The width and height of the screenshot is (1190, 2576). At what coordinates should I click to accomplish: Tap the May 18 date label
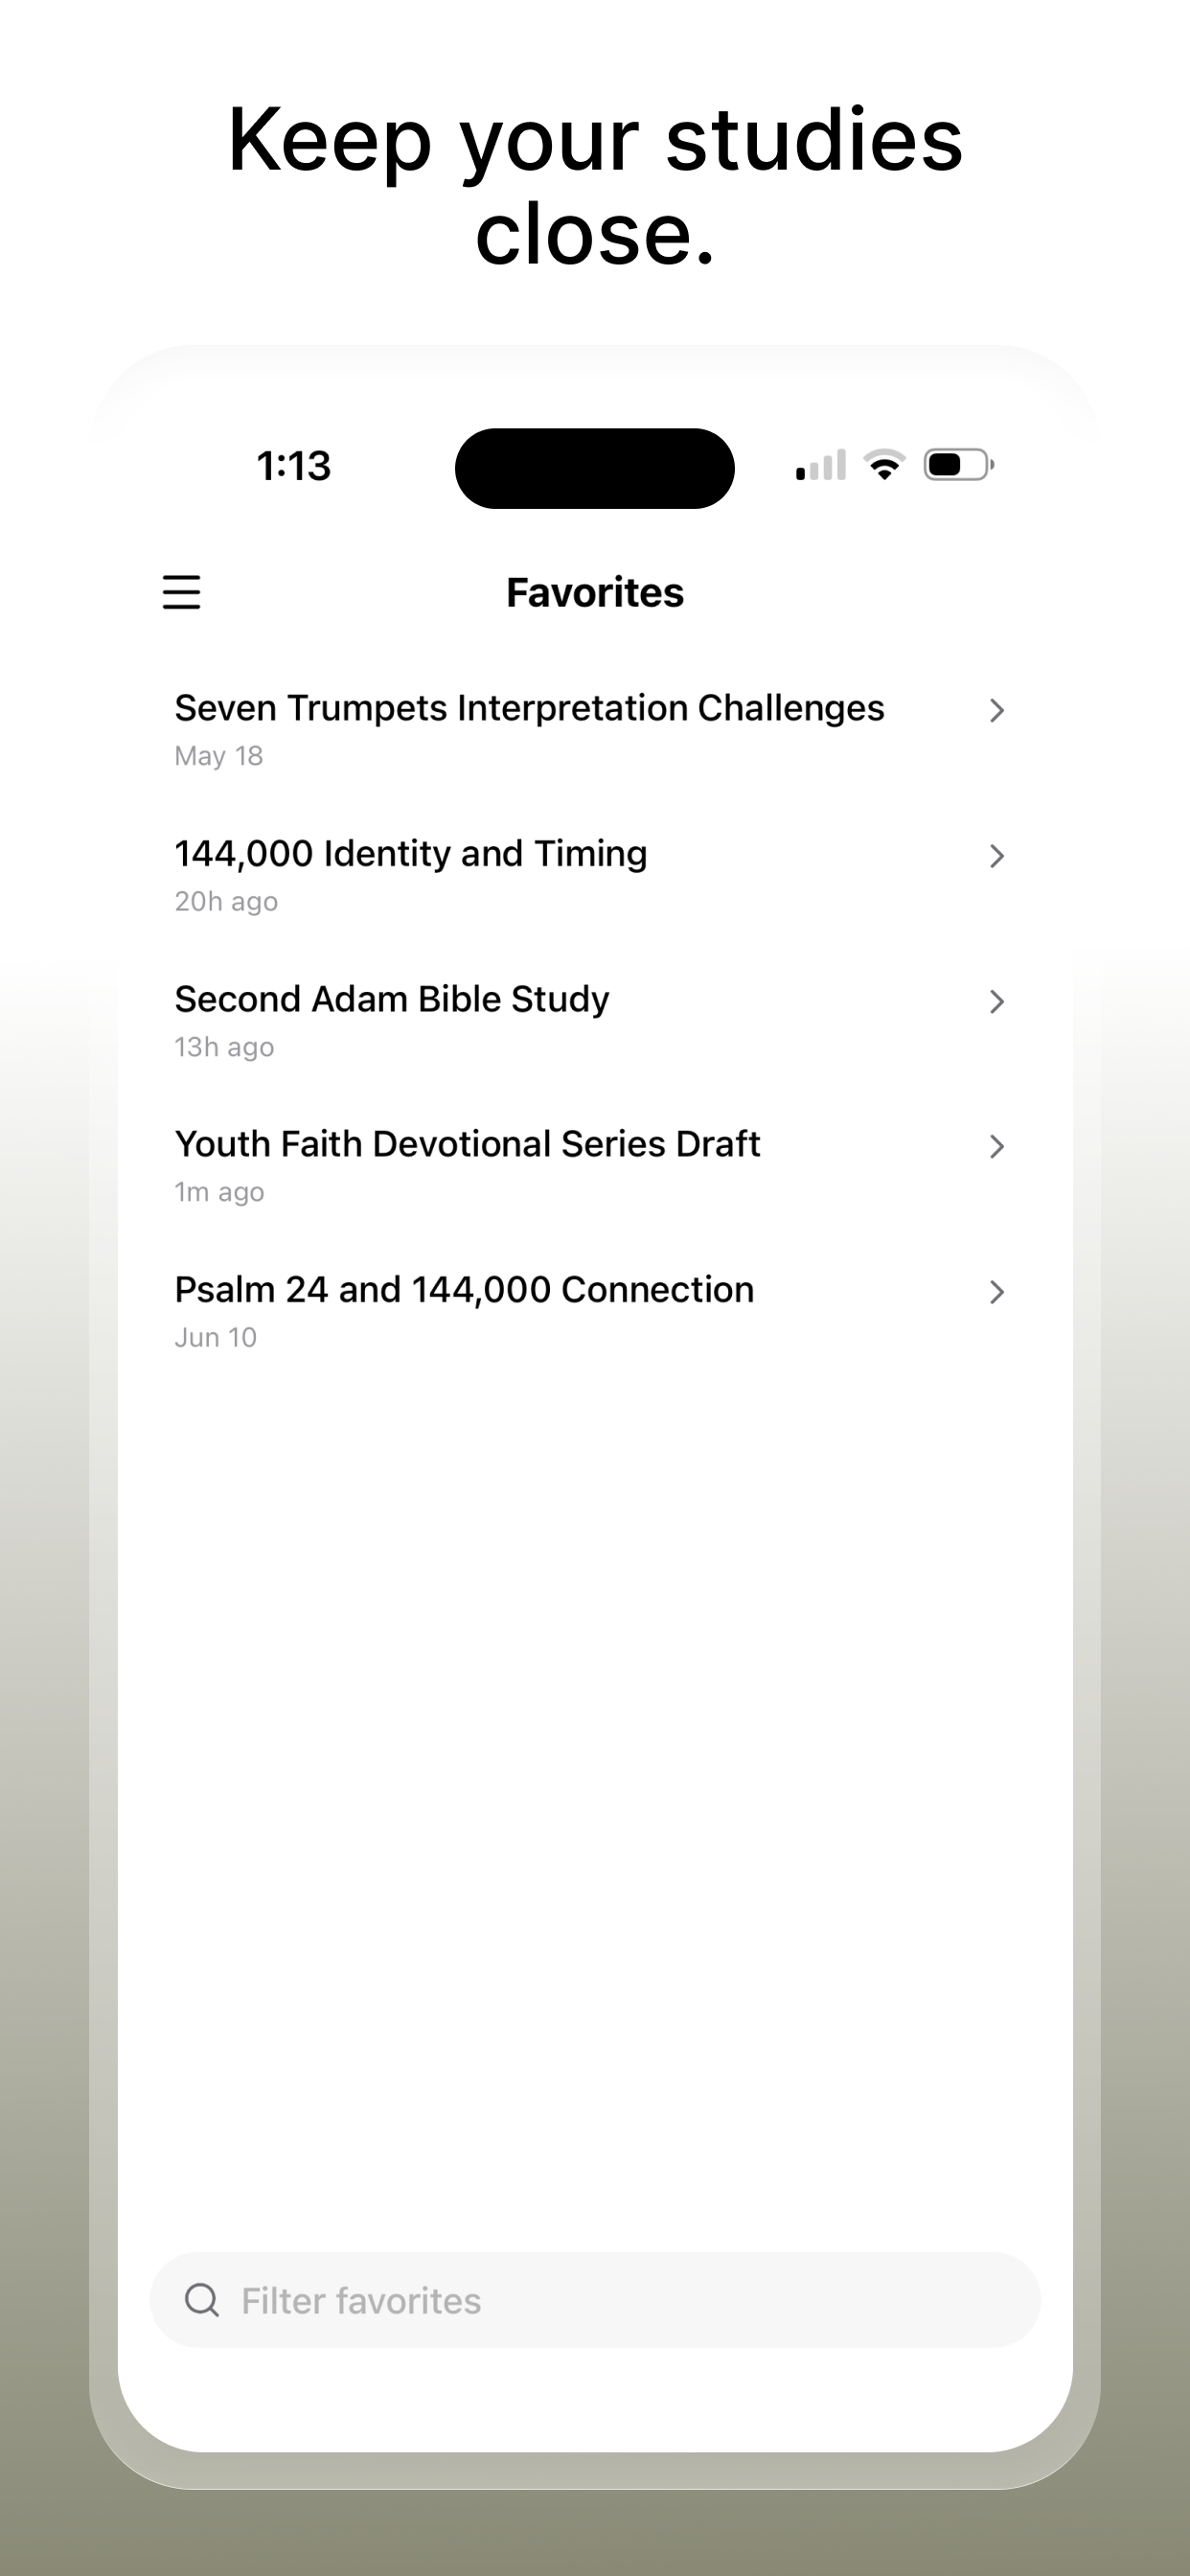[x=219, y=756]
